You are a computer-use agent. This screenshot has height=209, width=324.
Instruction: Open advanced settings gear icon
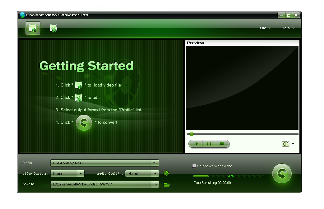[166, 173]
